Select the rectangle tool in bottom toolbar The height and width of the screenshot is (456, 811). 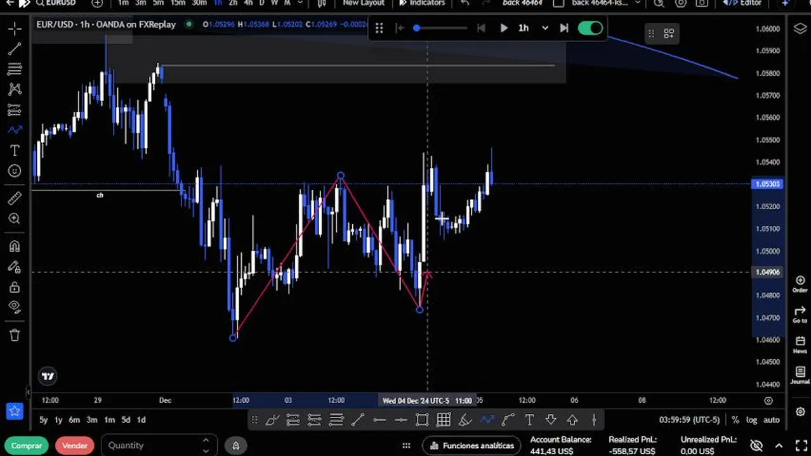point(422,419)
